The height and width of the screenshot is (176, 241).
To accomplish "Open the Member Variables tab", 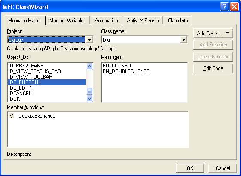I will (67, 21).
